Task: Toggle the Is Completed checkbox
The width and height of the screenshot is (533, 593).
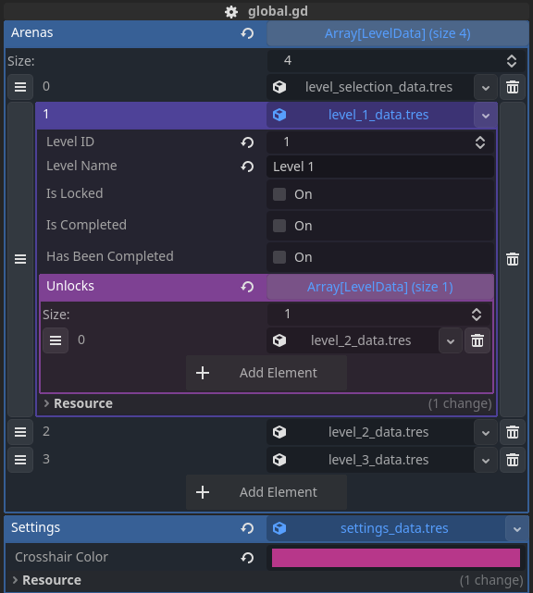Action: [x=279, y=226]
